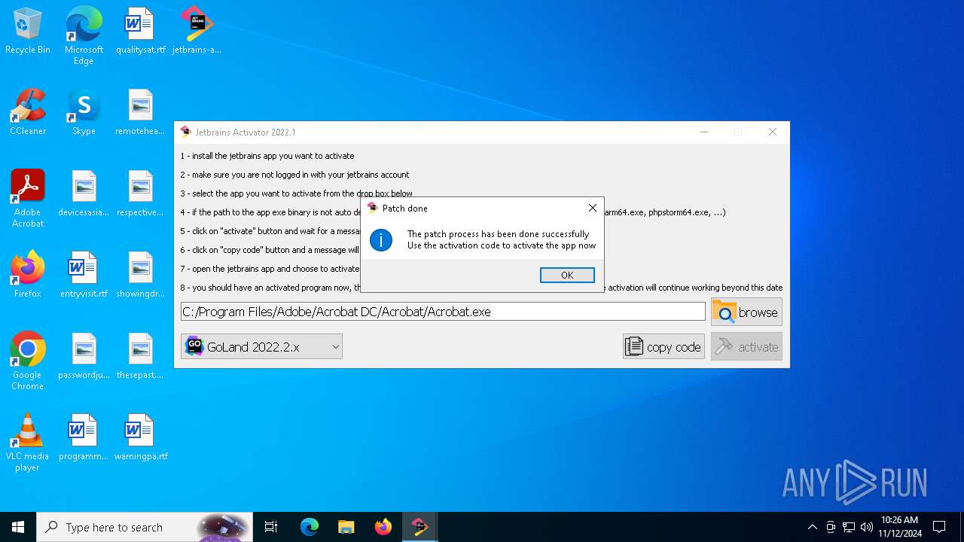Select warningpa.rtf desktop file
This screenshot has height=542, width=964.
[x=140, y=438]
